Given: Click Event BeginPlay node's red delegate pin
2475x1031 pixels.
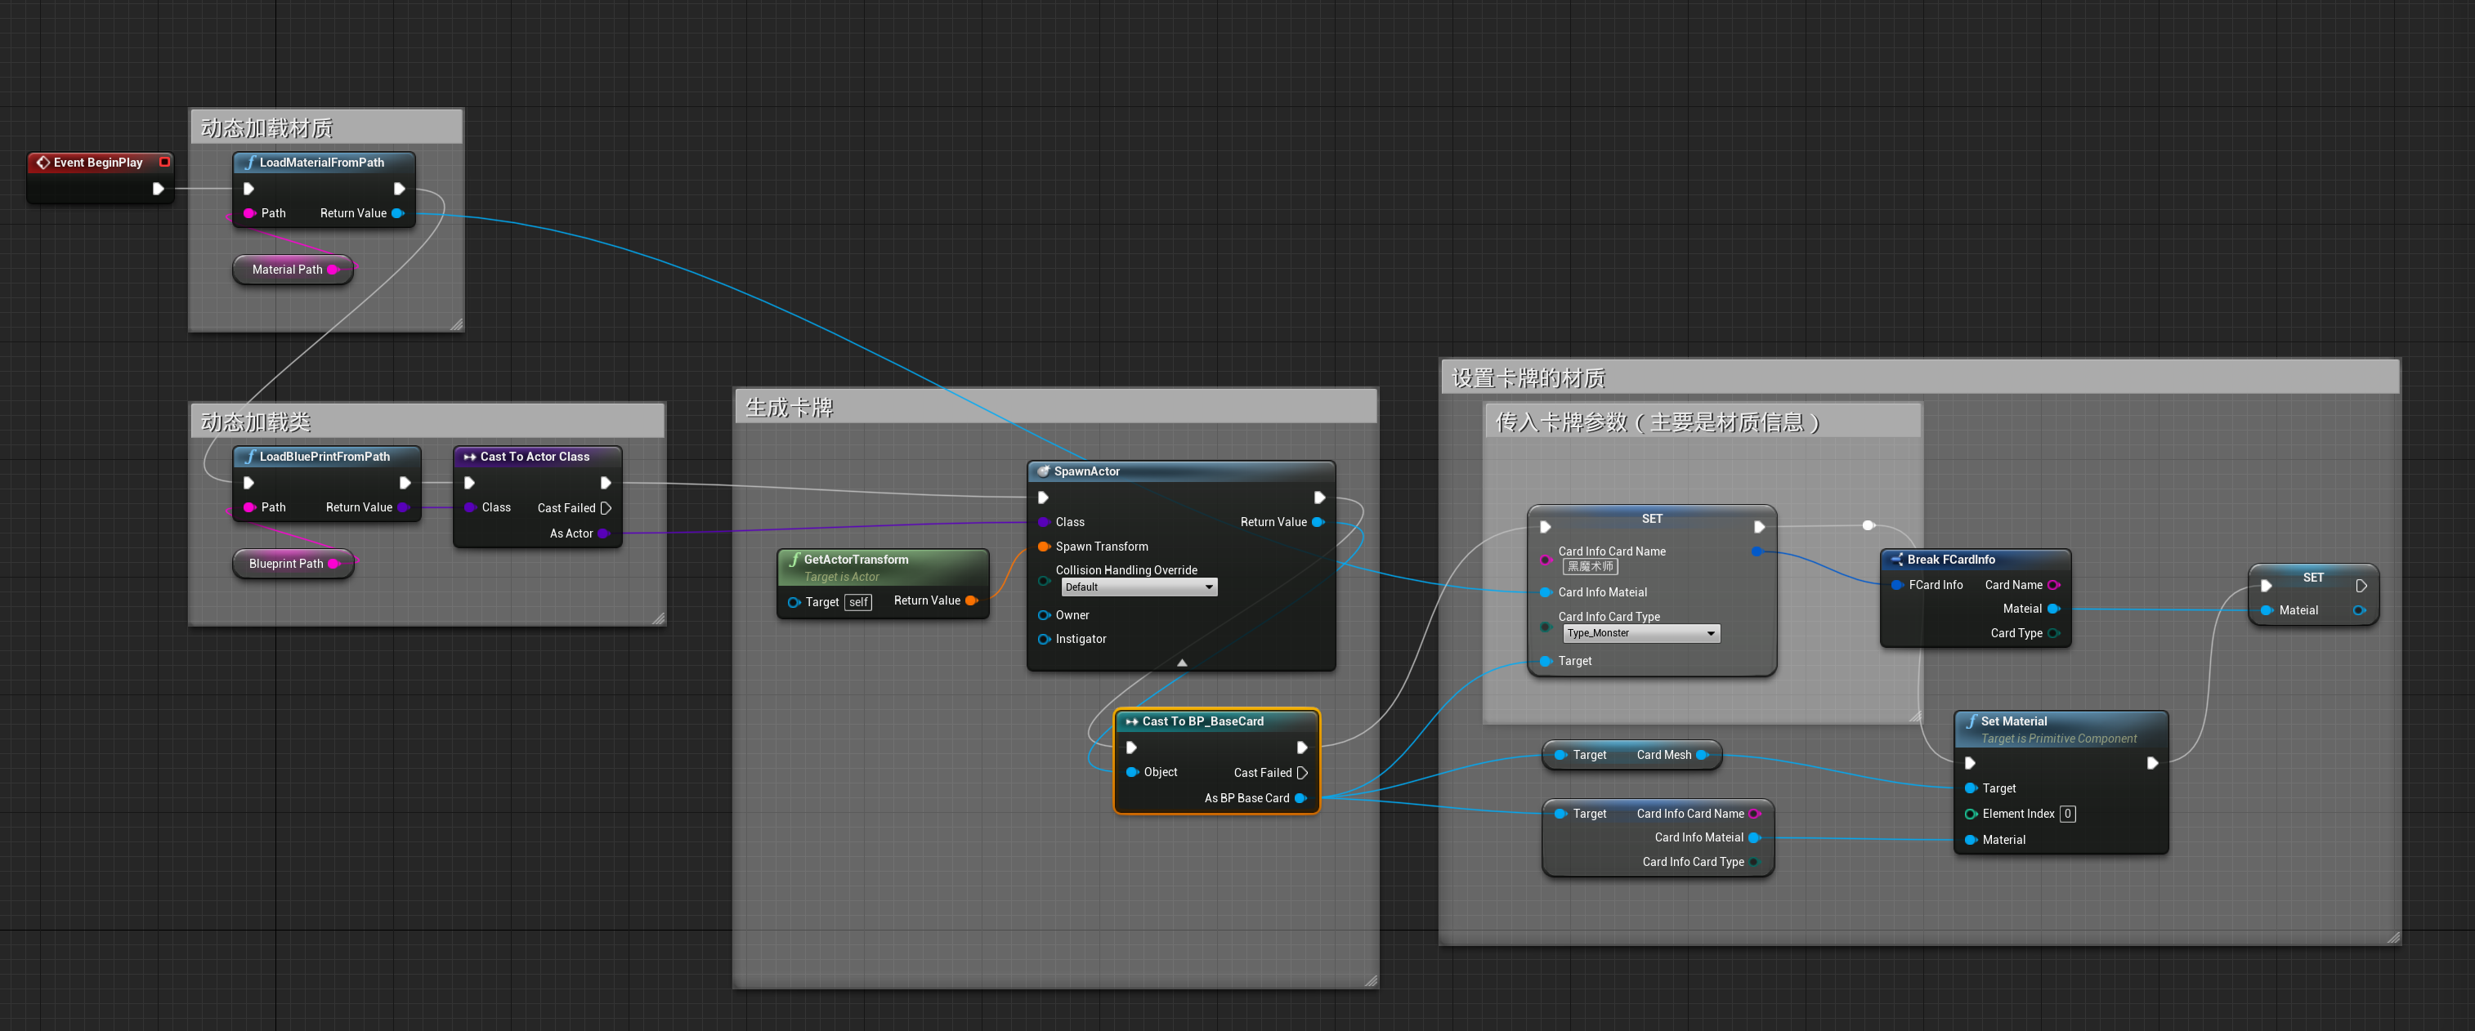Looking at the screenshot, I should coord(164,161).
